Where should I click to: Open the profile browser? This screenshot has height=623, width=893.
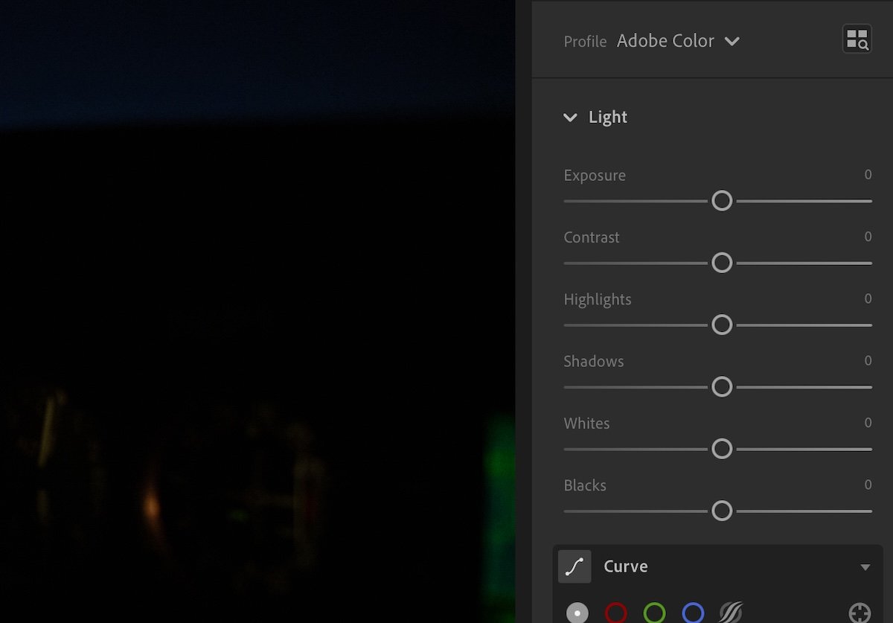pos(857,38)
